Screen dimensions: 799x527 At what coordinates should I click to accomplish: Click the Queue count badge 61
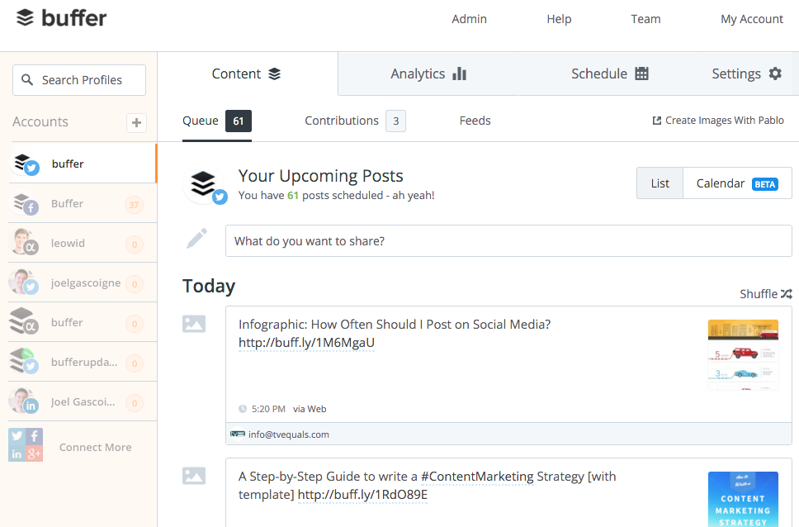[x=239, y=121]
